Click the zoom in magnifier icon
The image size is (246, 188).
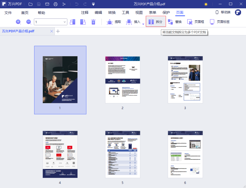[x=18, y=22]
